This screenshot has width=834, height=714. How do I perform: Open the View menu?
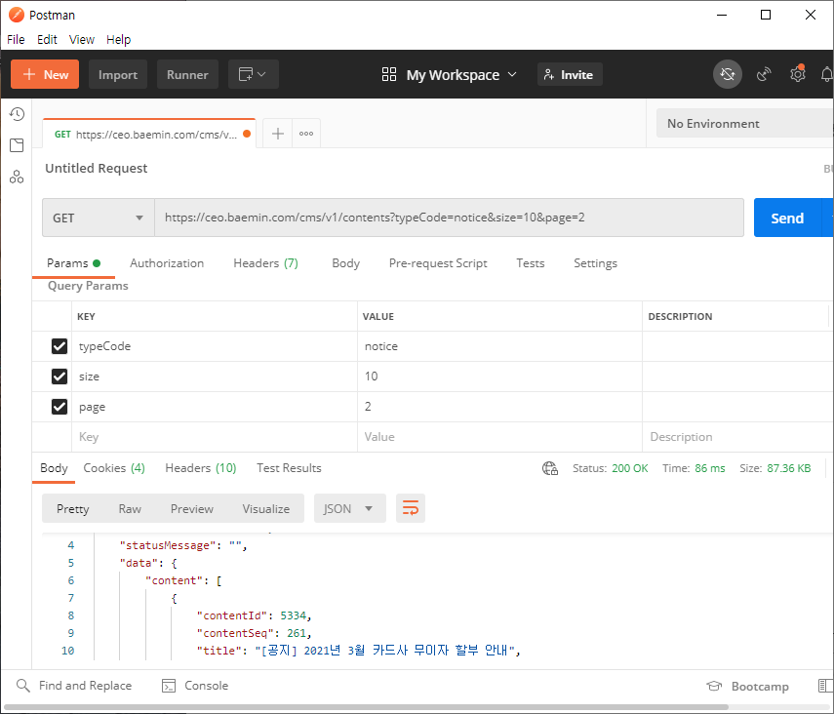pos(81,39)
